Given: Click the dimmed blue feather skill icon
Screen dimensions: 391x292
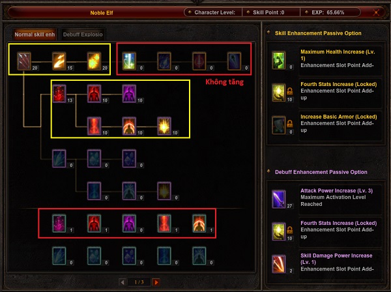Looking at the screenshot, I should tap(59, 158).
